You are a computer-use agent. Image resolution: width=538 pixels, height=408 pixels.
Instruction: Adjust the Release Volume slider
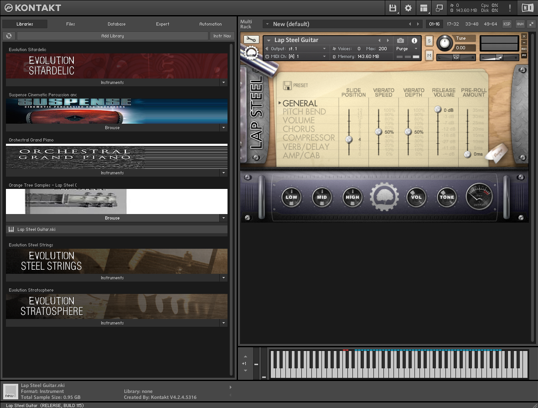tap(438, 110)
